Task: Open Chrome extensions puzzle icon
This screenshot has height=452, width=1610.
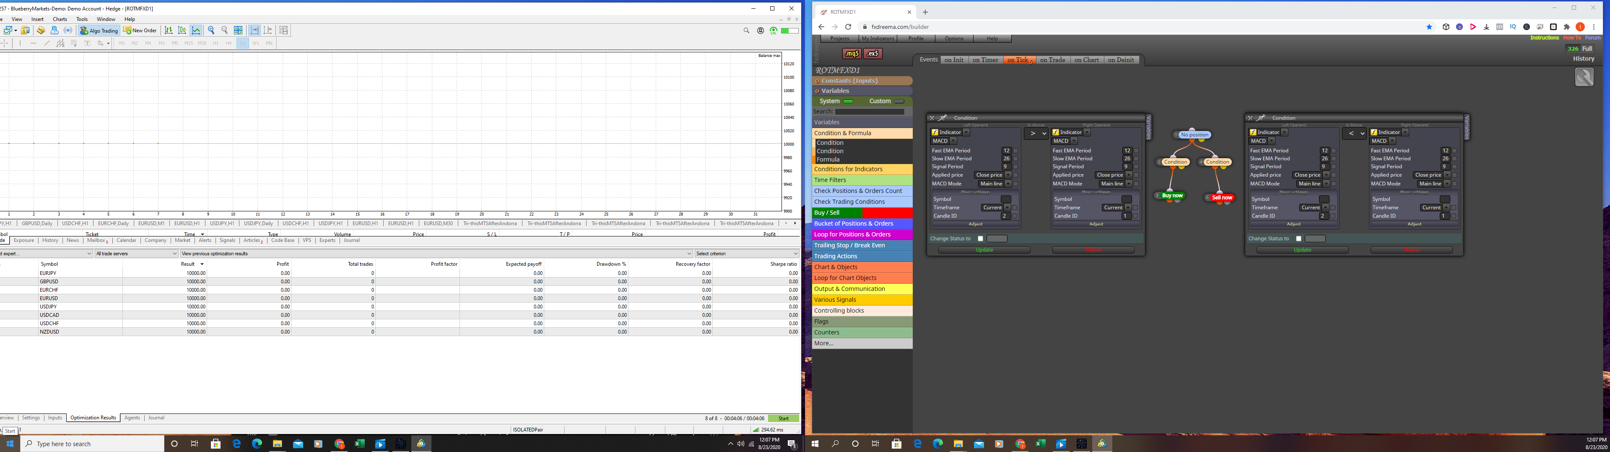Action: click(x=1566, y=27)
